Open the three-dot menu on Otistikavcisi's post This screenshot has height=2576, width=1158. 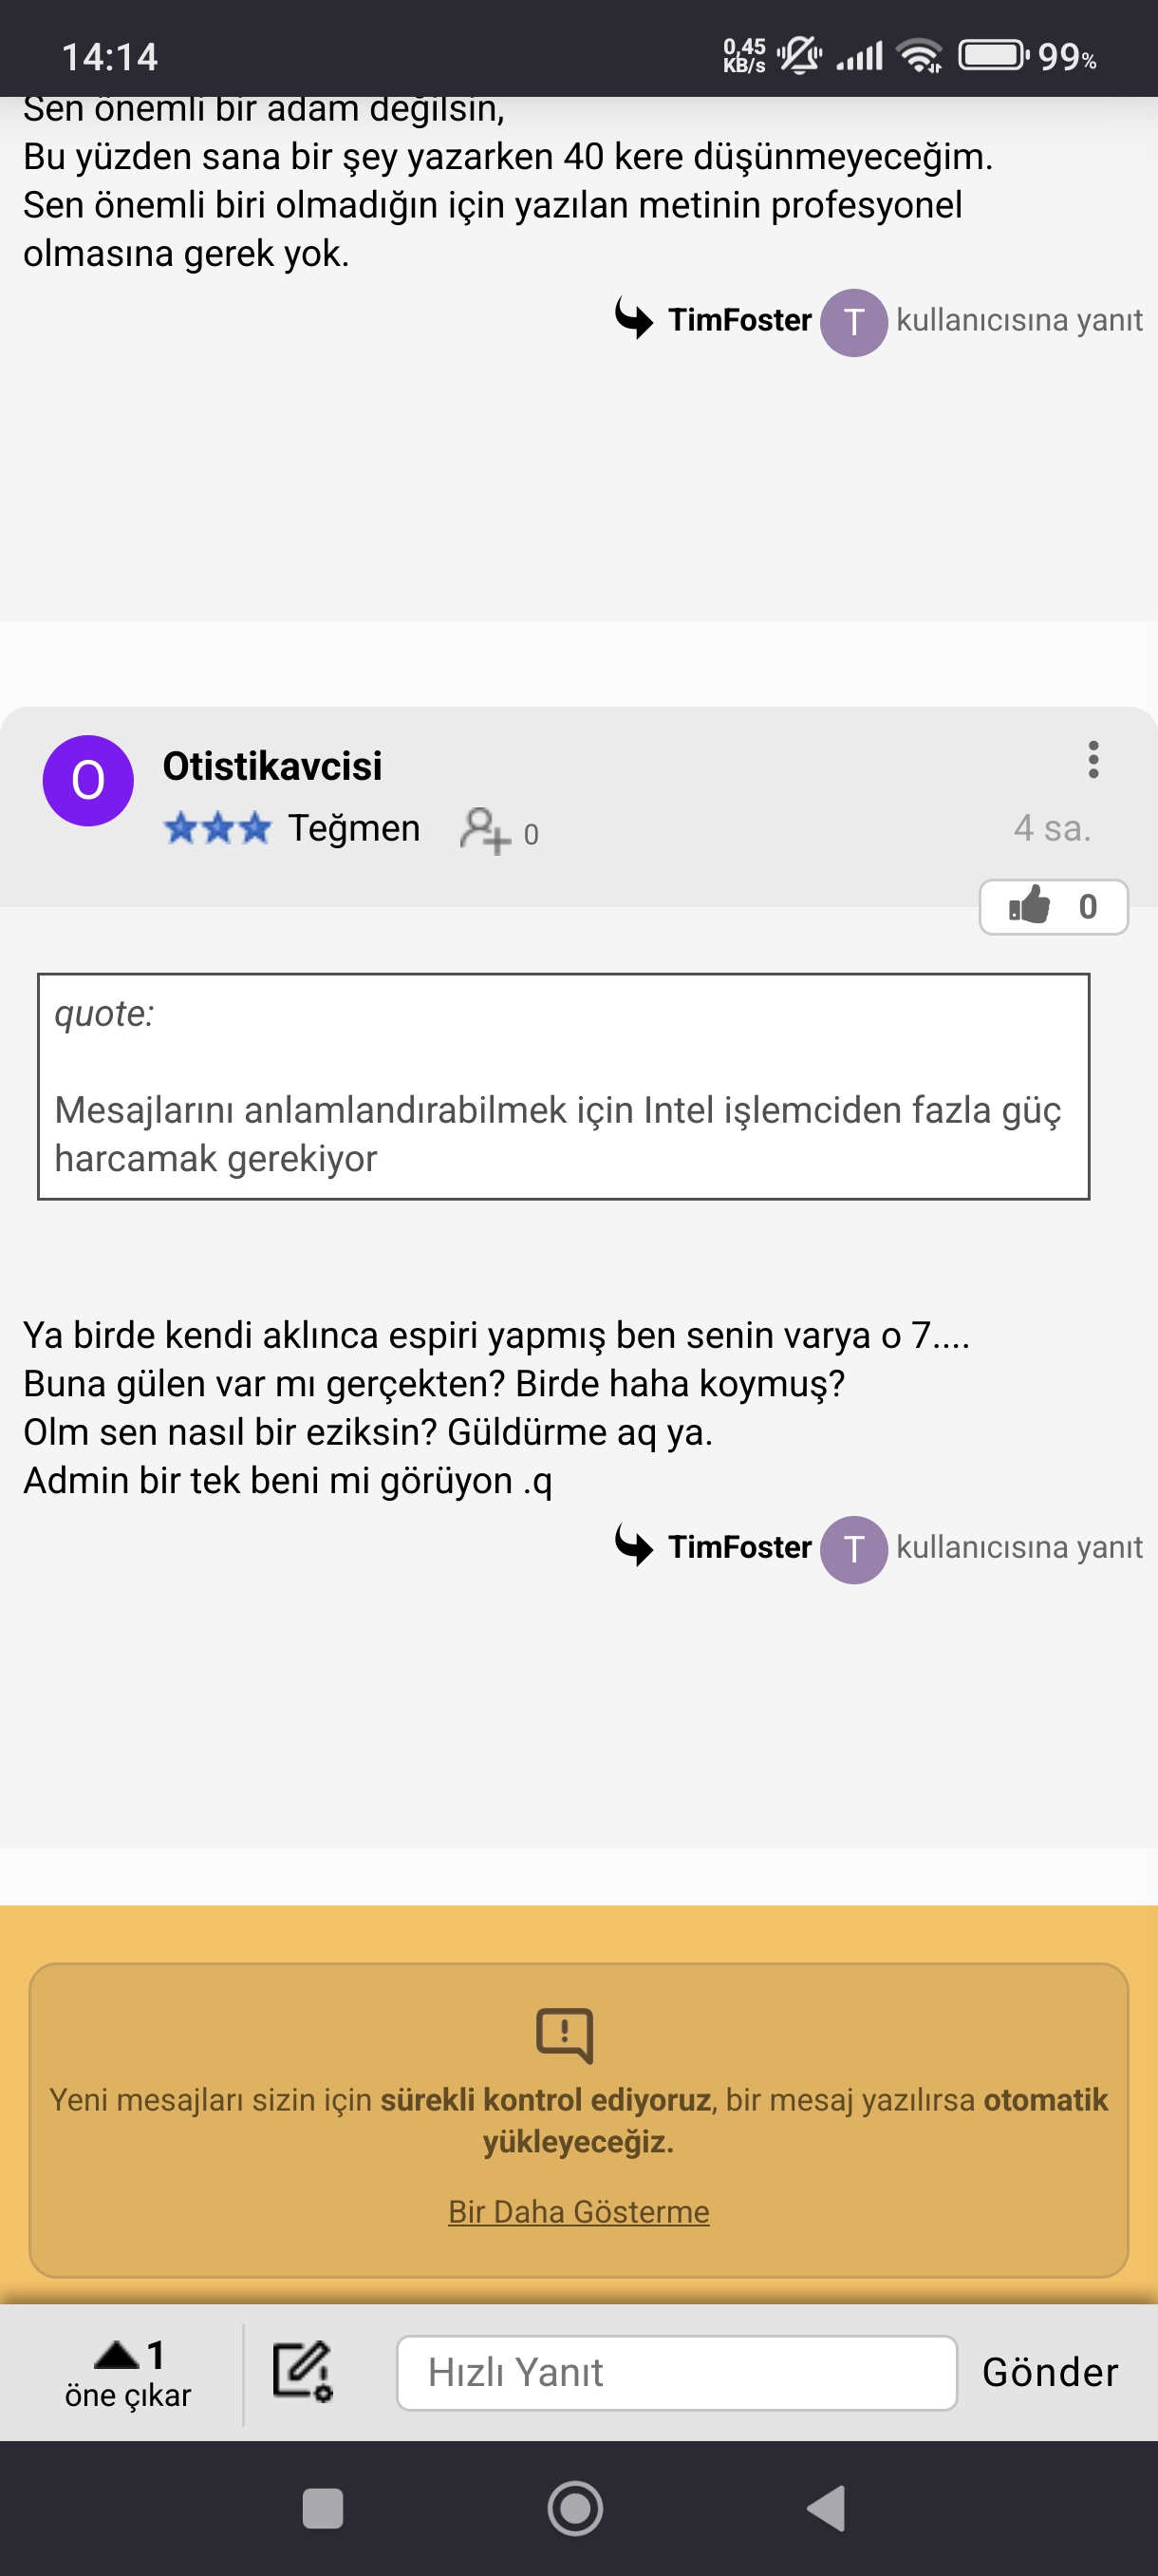tap(1093, 759)
